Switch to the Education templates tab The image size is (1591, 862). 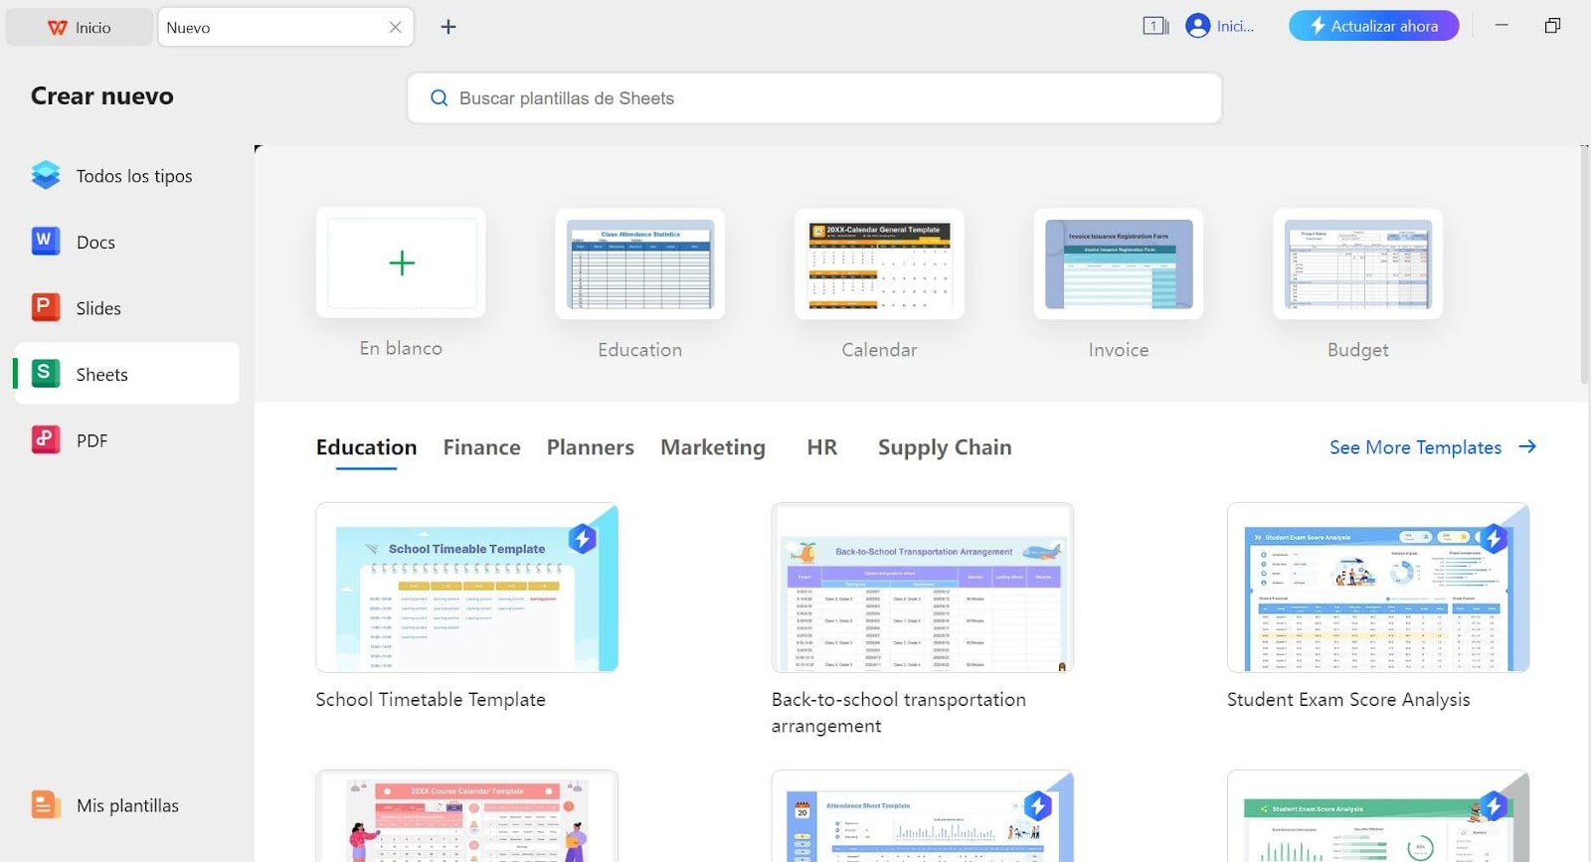tap(366, 447)
